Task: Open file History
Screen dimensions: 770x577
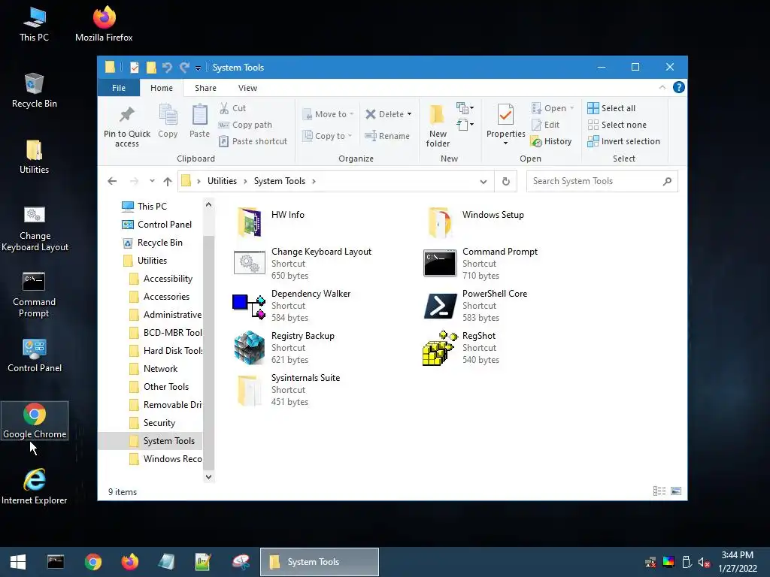Action: click(551, 141)
